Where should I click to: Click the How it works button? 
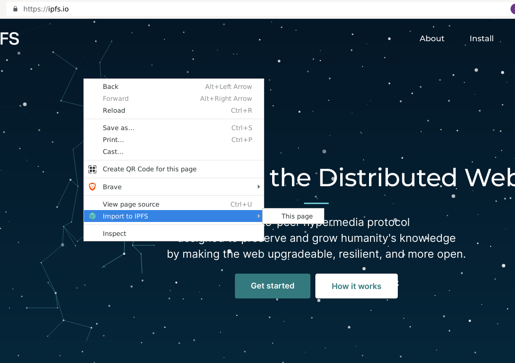357,286
